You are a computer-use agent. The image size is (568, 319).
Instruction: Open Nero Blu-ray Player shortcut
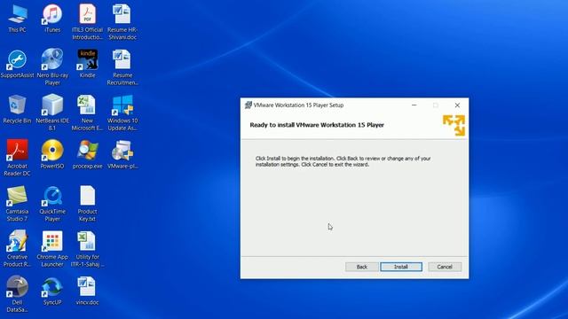tap(52, 67)
